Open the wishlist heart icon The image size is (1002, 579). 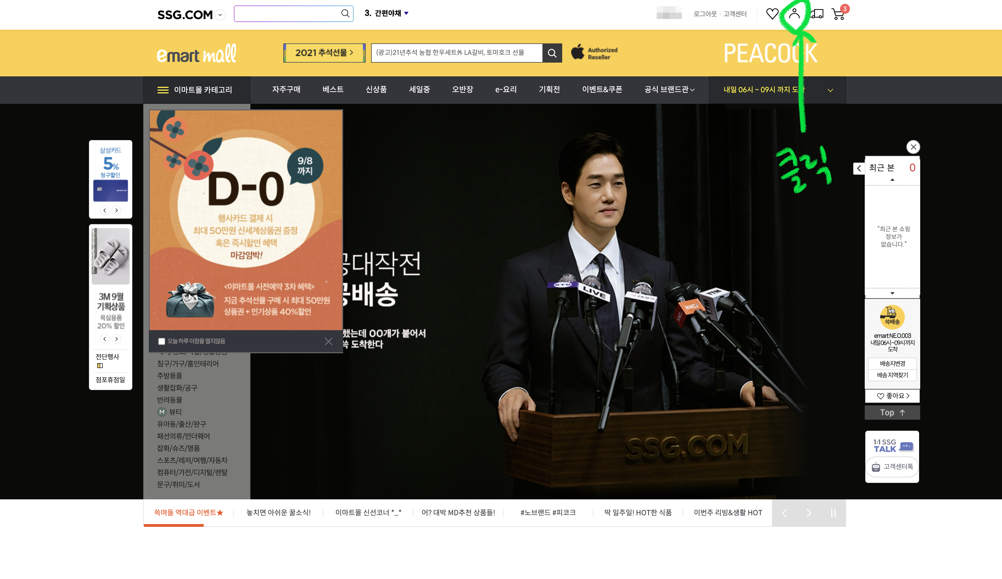[773, 14]
